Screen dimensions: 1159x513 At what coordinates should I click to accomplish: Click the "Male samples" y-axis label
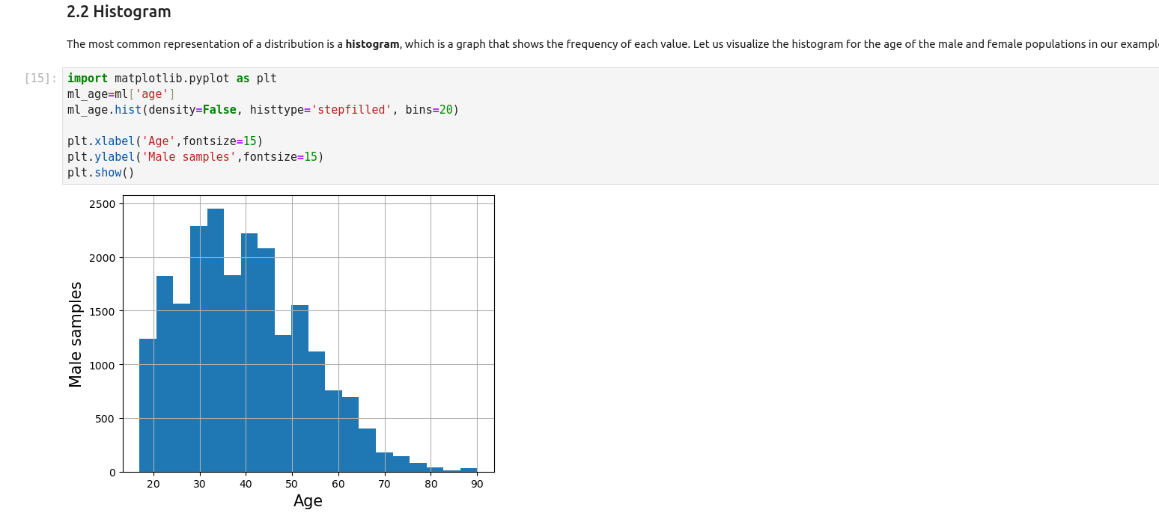pos(76,334)
